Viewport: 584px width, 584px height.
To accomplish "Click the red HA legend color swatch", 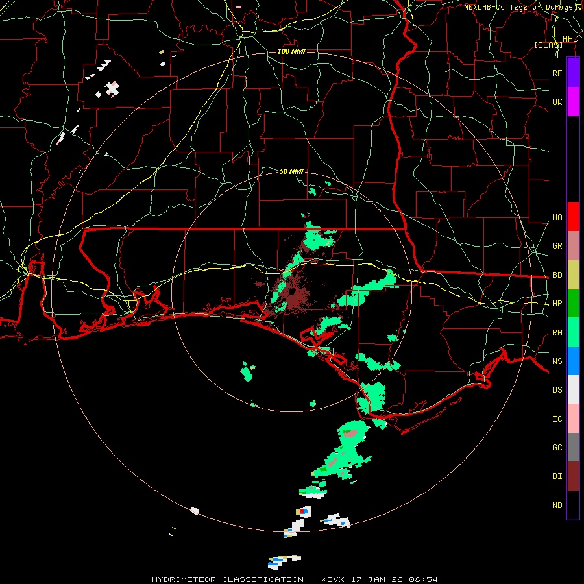I will point(573,217).
